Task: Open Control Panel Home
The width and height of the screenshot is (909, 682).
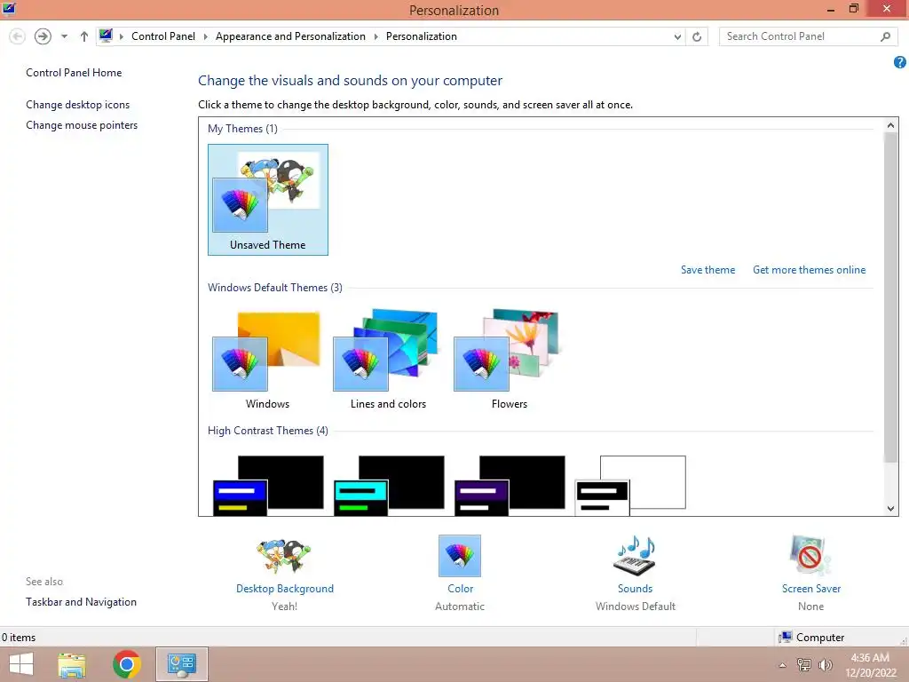Action: [x=74, y=73]
